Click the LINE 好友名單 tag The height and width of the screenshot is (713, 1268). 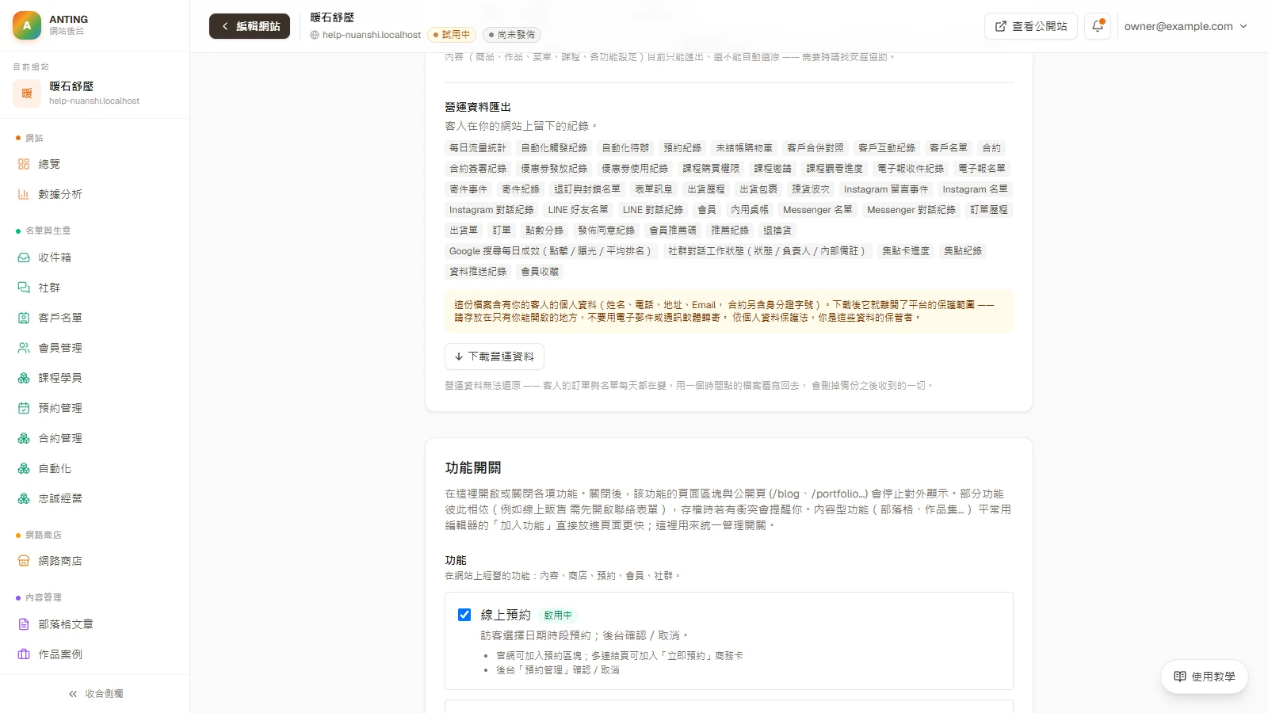579,210
